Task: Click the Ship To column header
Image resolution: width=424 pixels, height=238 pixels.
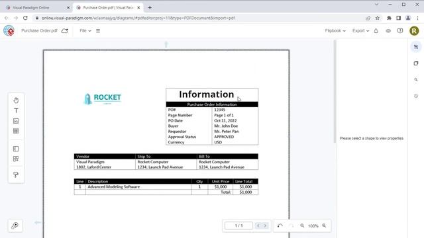Action: pos(166,157)
